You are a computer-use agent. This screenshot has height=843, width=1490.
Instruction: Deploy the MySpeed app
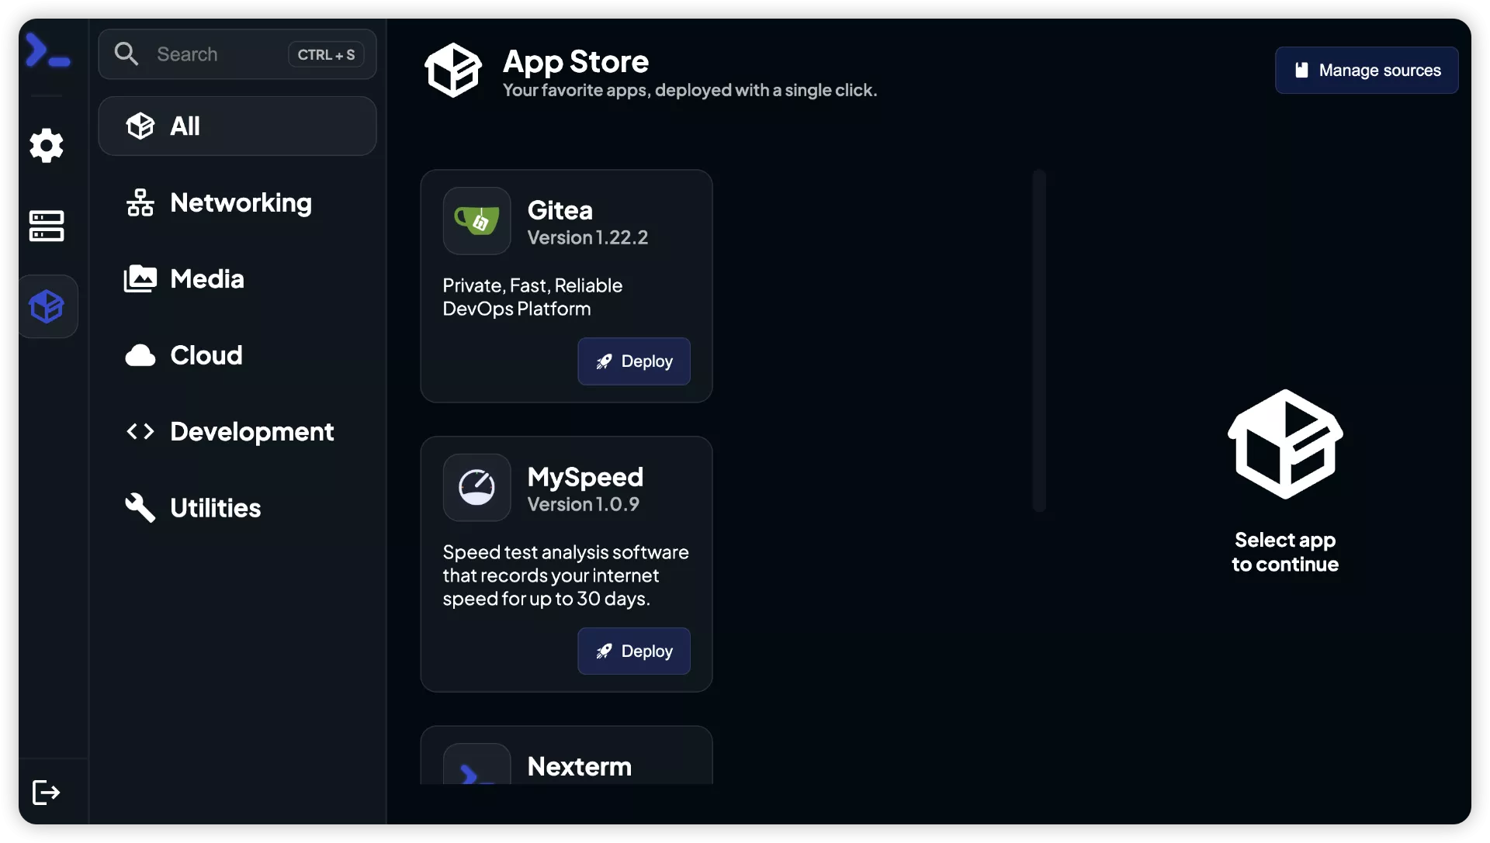pyautogui.click(x=634, y=651)
